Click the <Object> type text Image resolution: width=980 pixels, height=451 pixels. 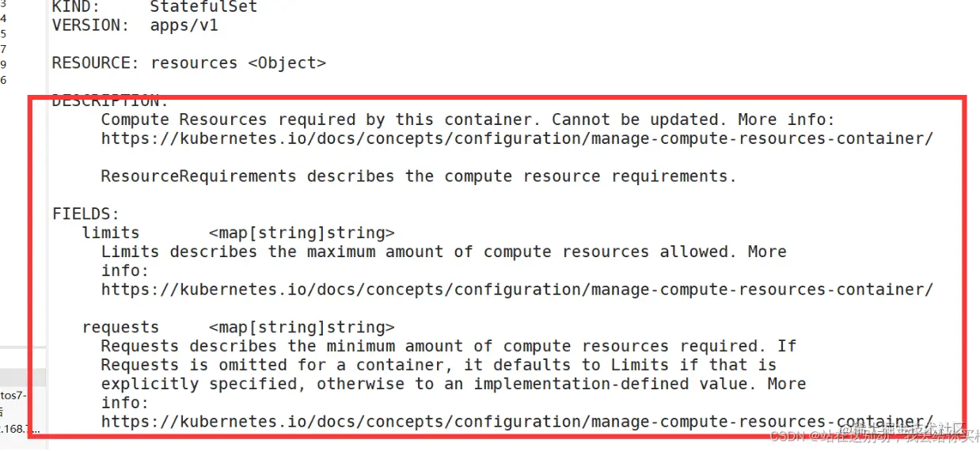pos(287,63)
